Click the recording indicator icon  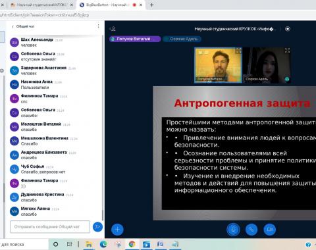[x=288, y=29]
